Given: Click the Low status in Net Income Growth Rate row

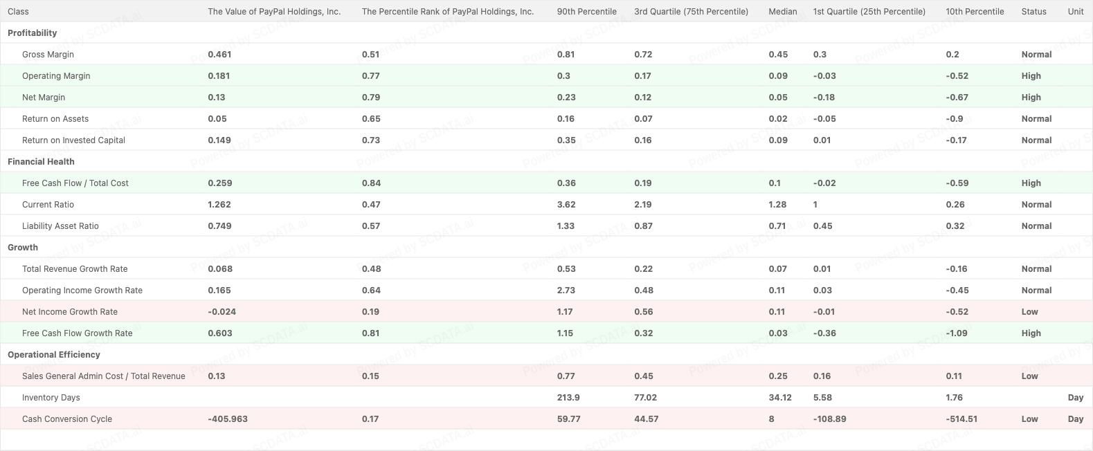Looking at the screenshot, I should point(1029,312).
